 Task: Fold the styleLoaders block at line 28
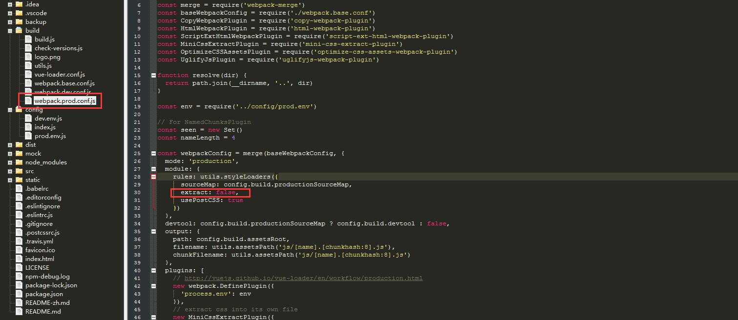153,177
